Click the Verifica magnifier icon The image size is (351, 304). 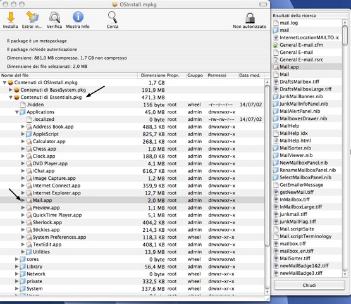pos(54,17)
